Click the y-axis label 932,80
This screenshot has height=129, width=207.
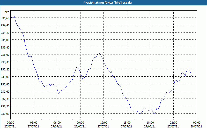coord(5,84)
